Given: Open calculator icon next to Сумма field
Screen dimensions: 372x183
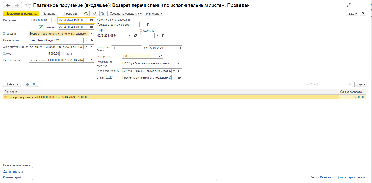Looking at the screenshot, I should pyautogui.click(x=62, y=54).
